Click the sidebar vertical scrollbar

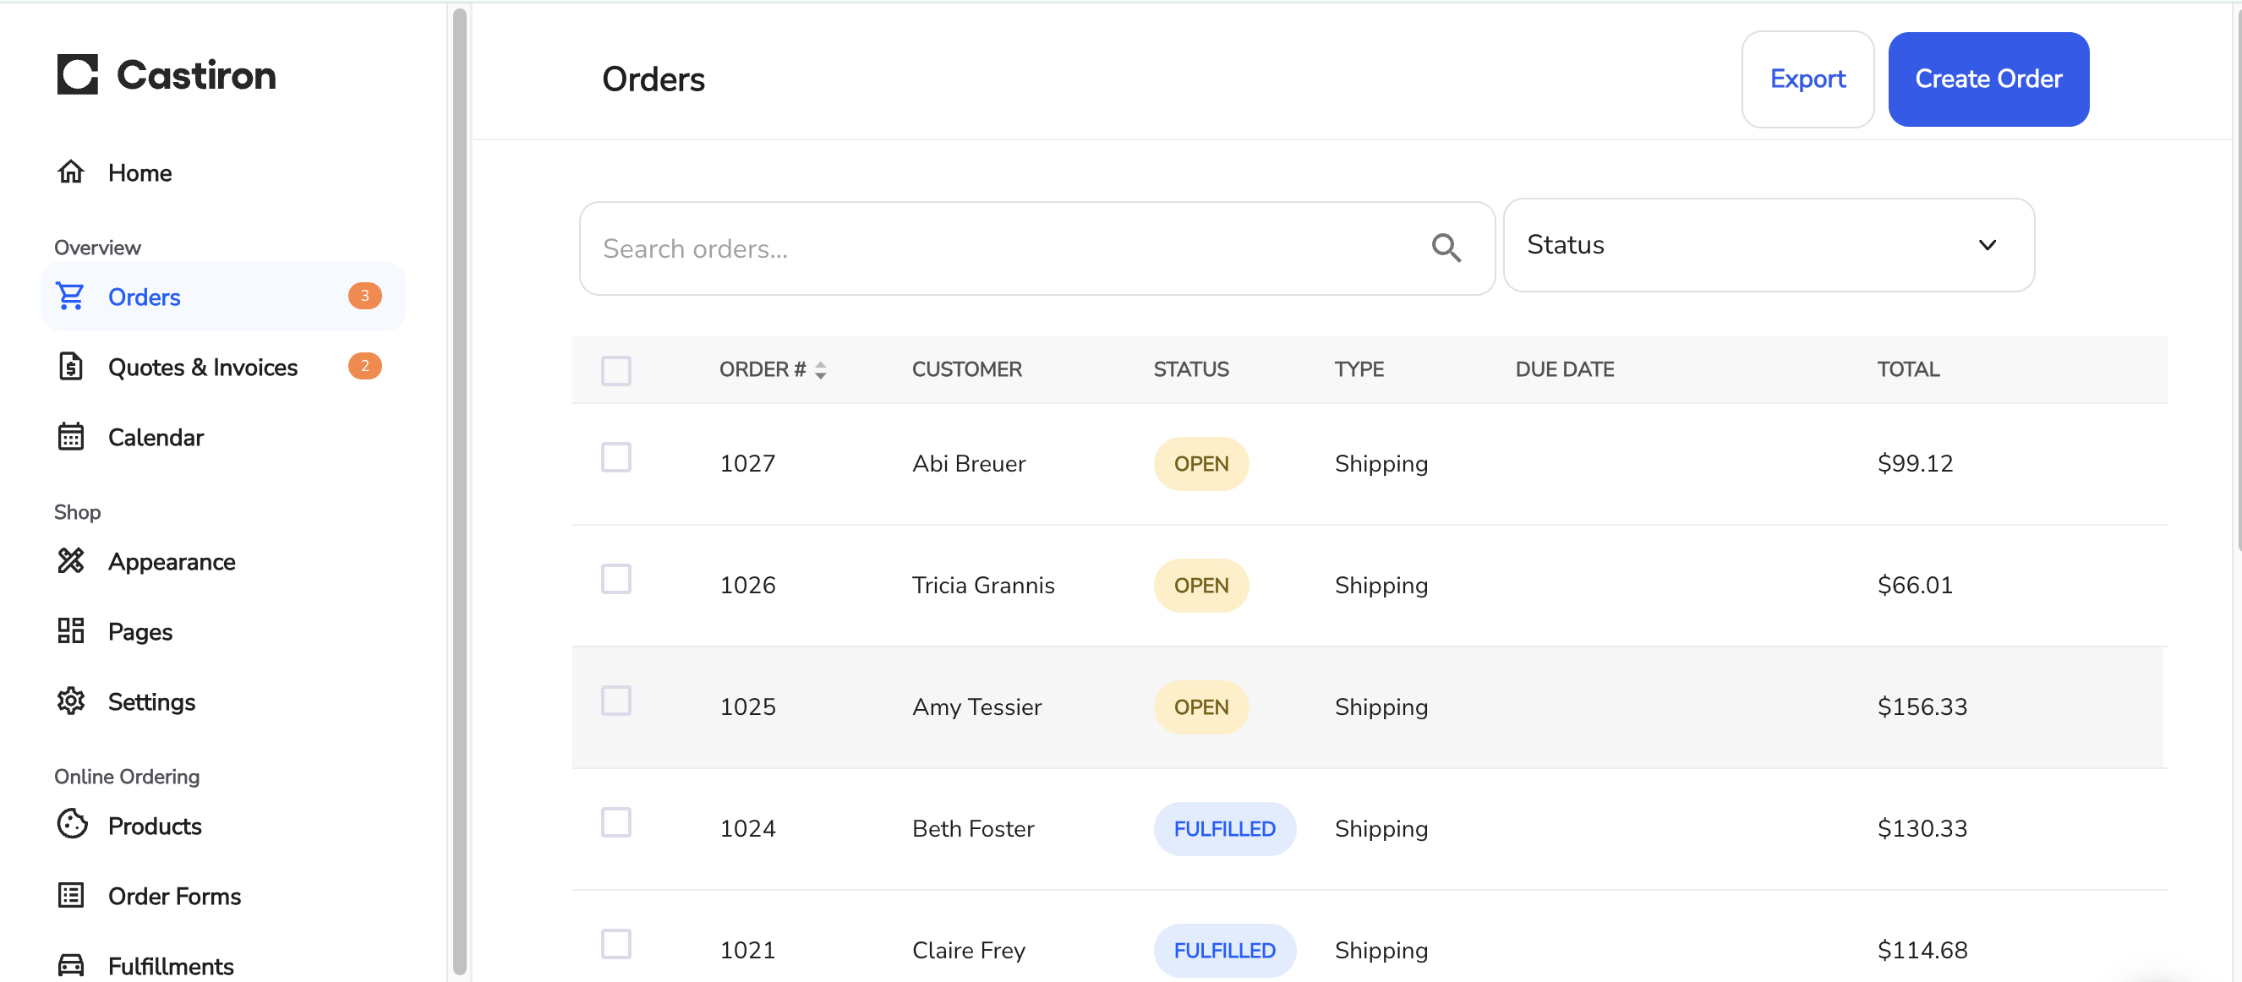click(460, 492)
